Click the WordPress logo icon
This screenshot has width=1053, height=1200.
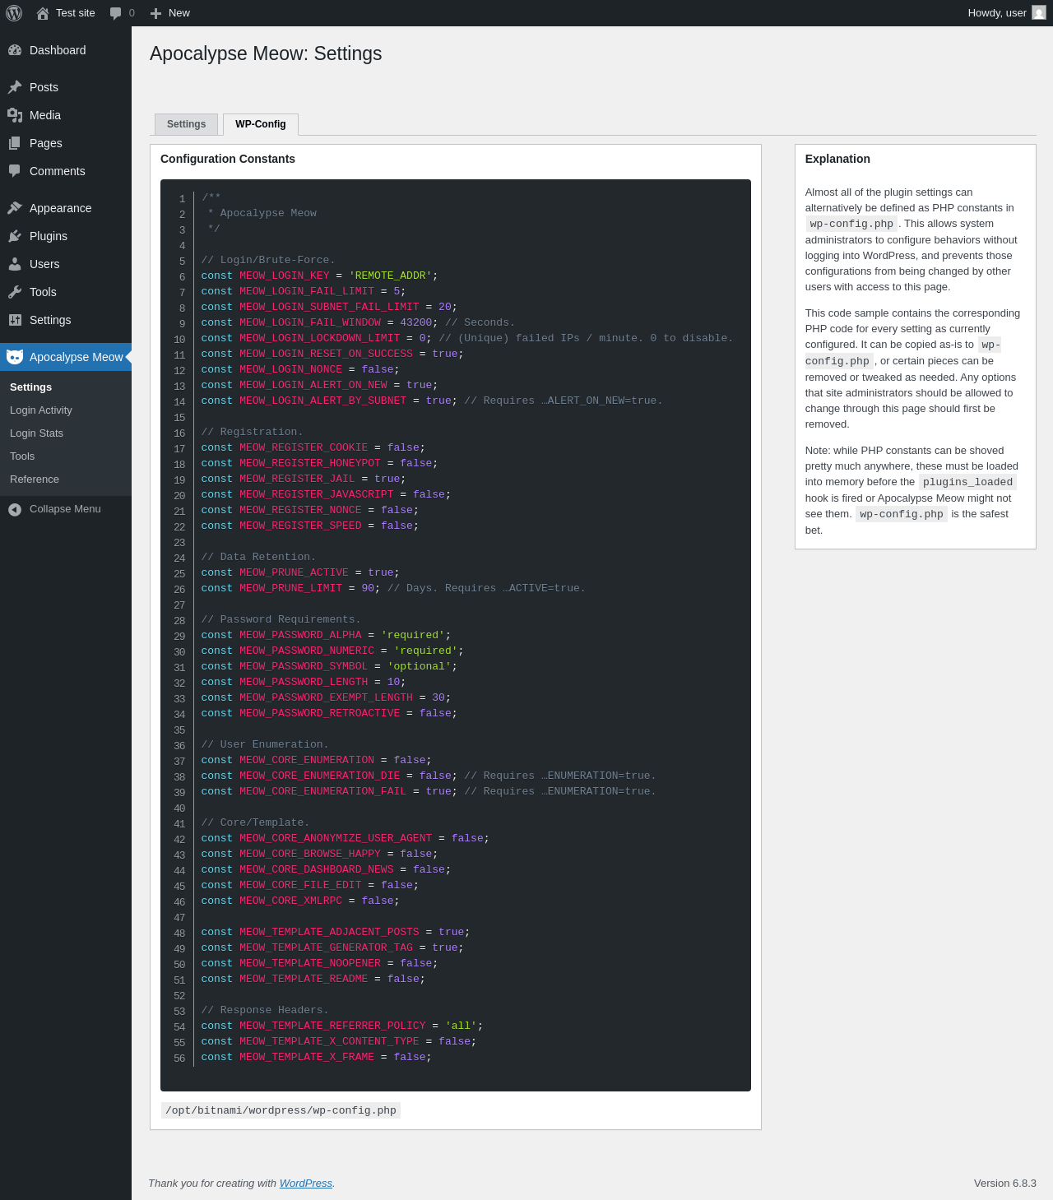(14, 13)
